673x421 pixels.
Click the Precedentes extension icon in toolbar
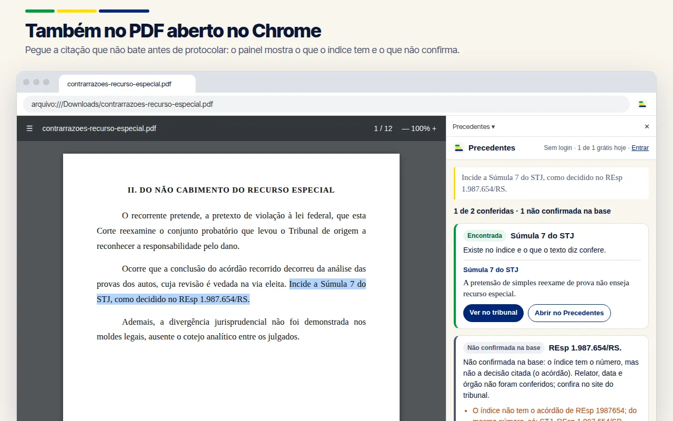coord(643,104)
